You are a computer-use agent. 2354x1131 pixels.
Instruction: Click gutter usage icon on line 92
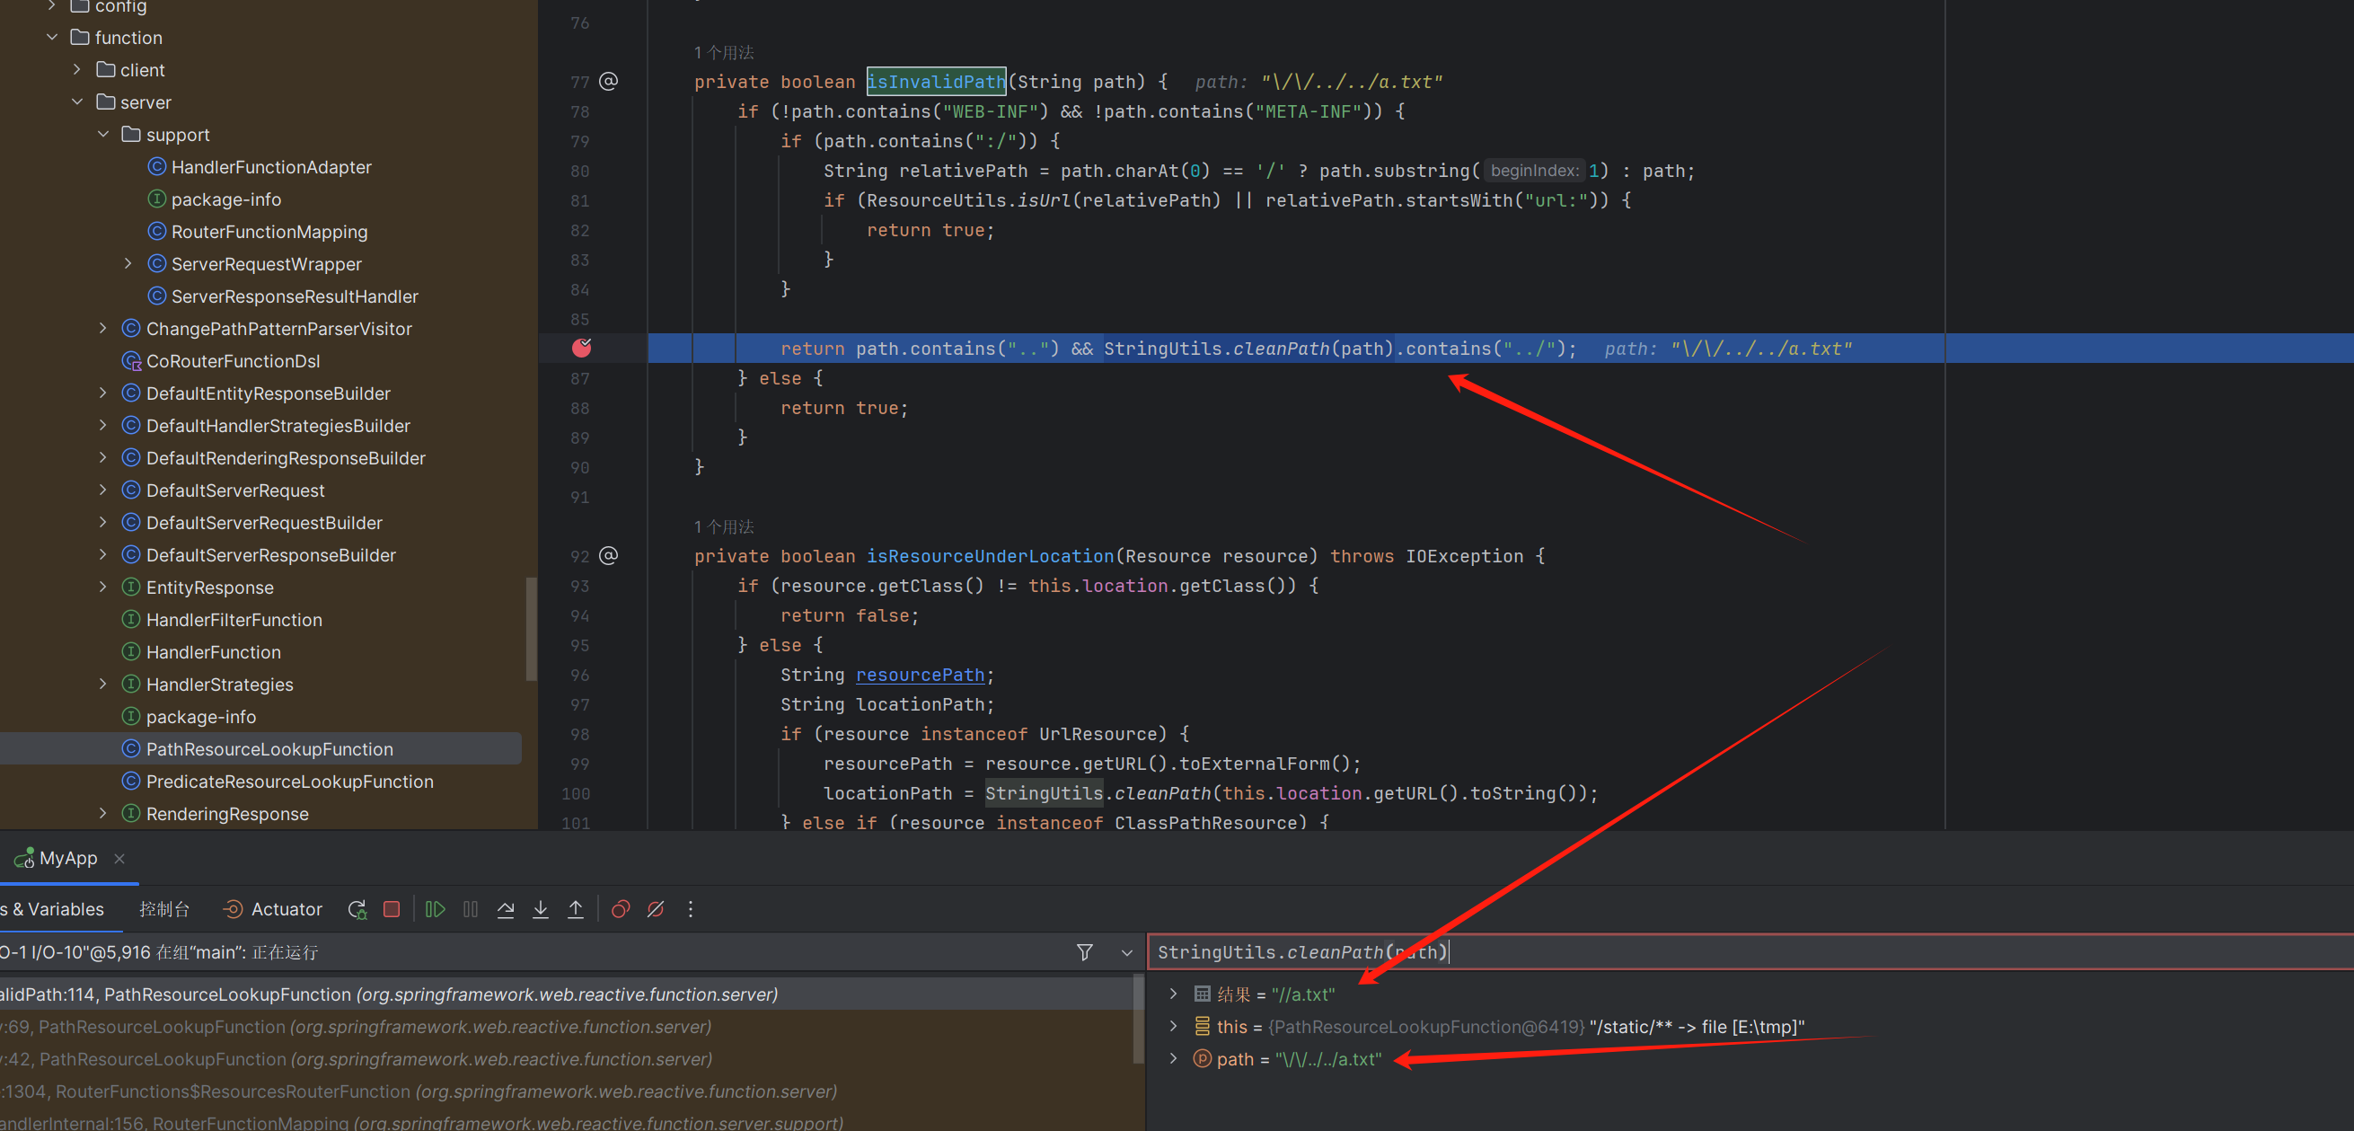click(x=609, y=556)
